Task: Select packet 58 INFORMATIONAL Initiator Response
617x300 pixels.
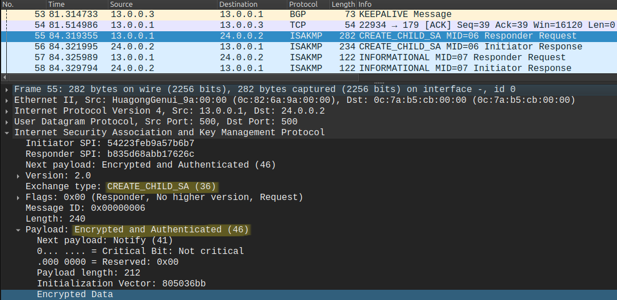Action: click(308, 69)
